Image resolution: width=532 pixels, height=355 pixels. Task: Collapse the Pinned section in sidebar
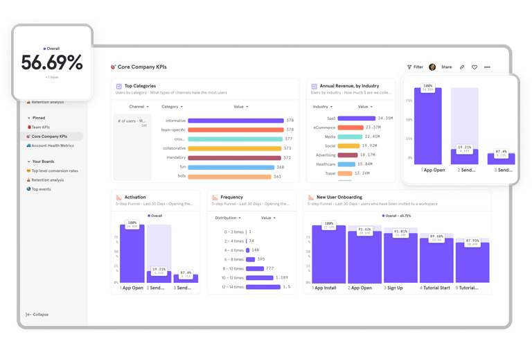pyautogui.click(x=29, y=118)
